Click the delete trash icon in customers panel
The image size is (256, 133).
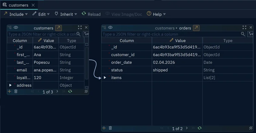click(16, 91)
